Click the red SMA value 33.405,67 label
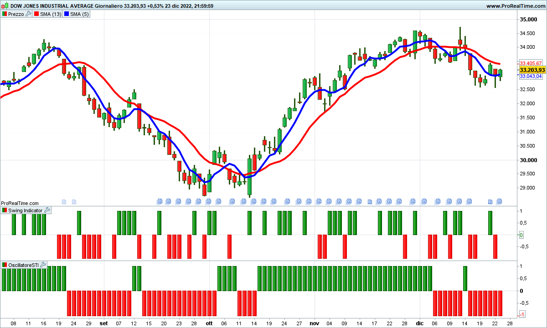Screen dimensions: 547x328 click(531, 63)
